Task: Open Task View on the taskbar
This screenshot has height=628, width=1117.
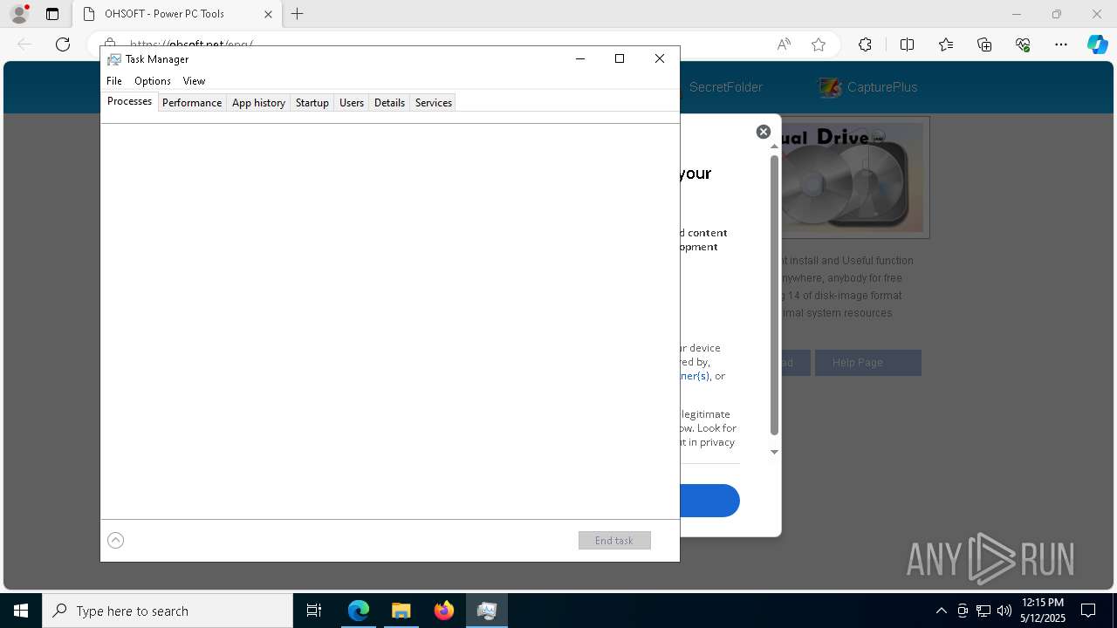Action: tap(314, 611)
